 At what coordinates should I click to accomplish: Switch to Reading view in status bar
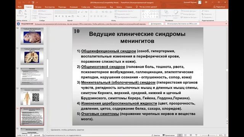pyautogui.click(x=191, y=135)
